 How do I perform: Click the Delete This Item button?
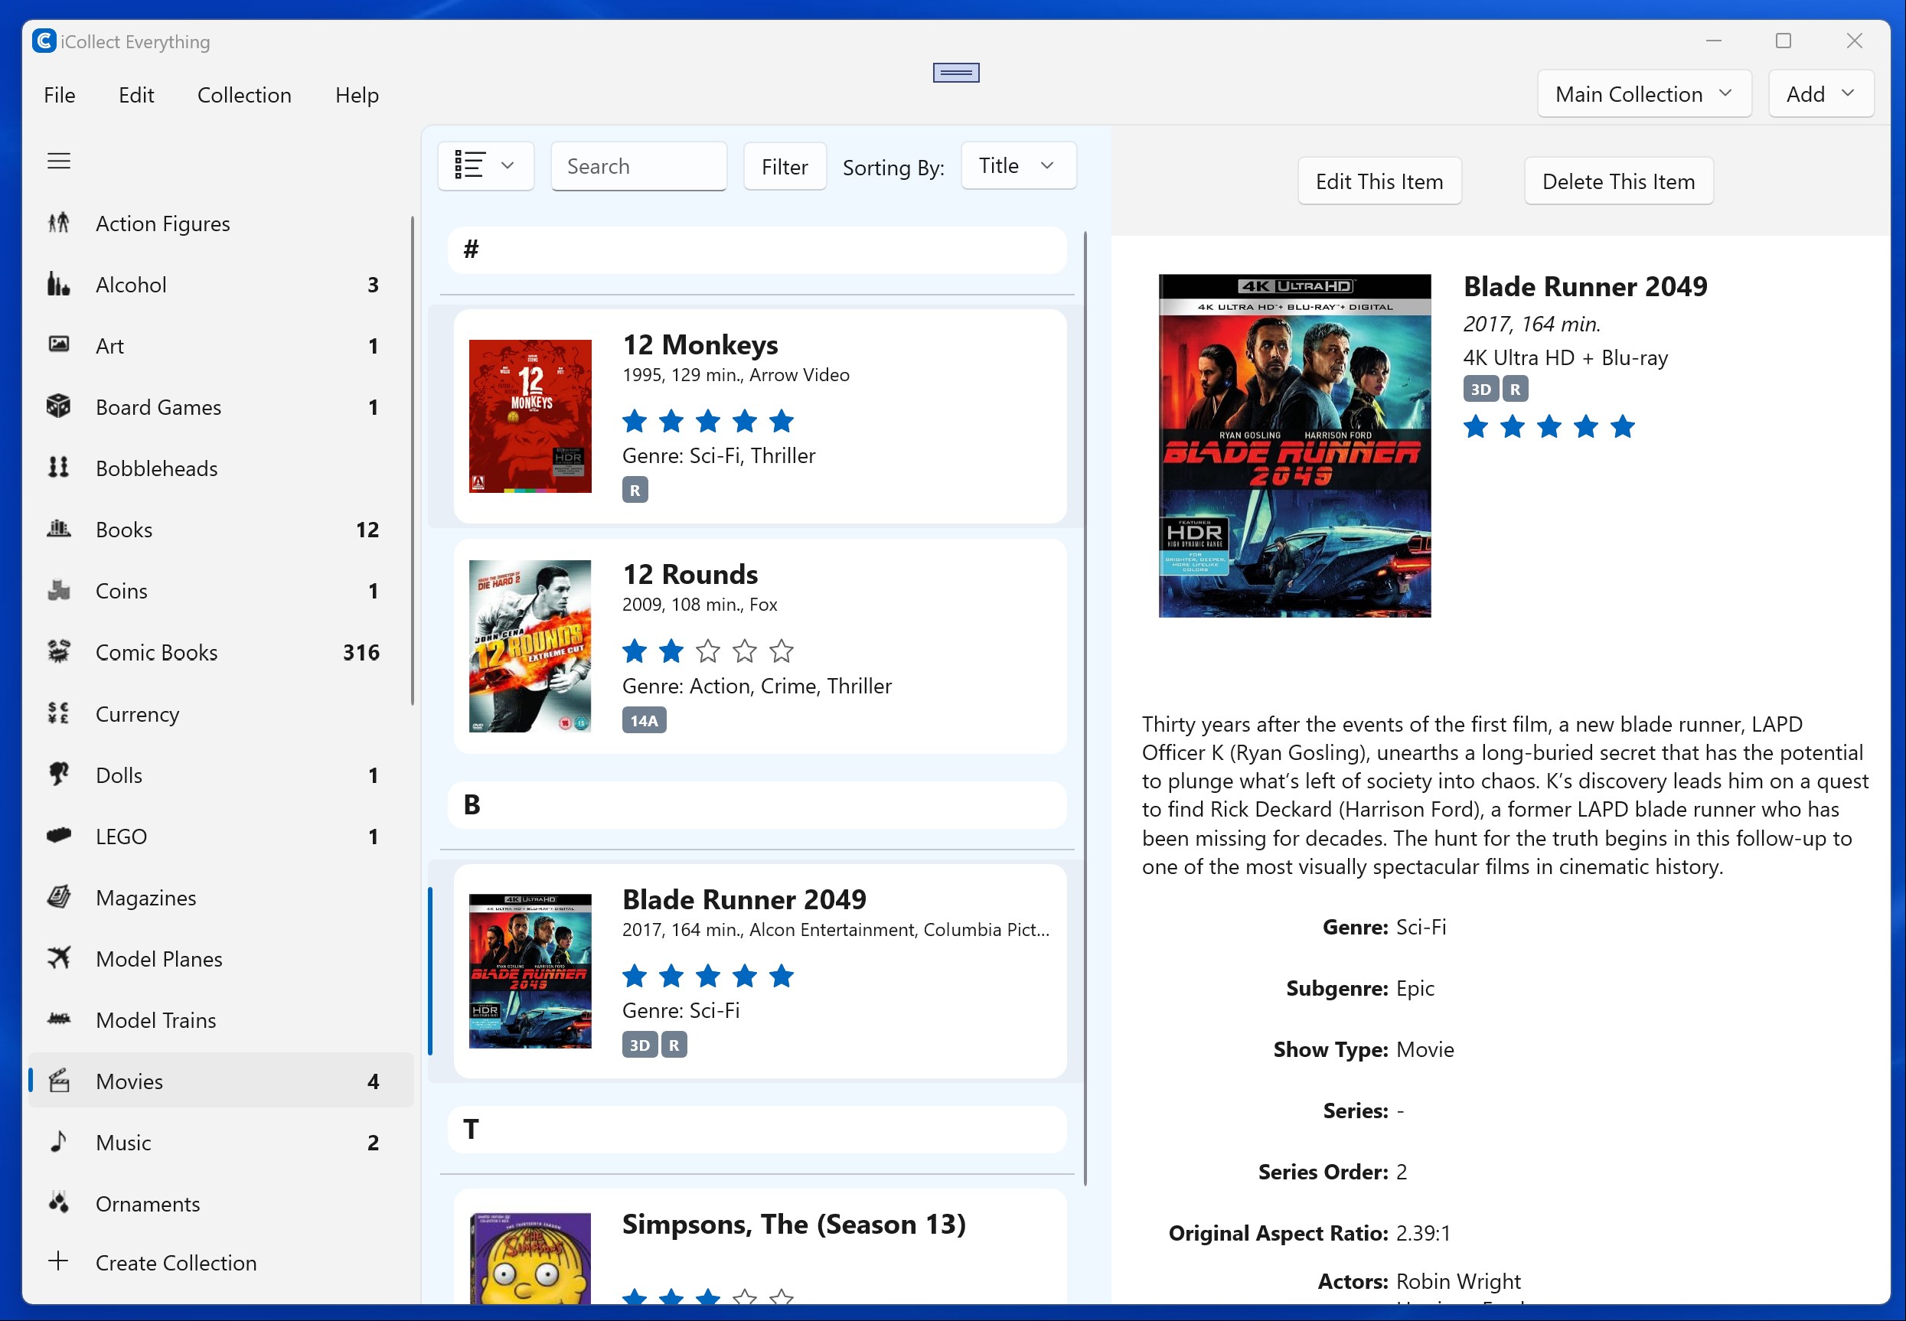[x=1618, y=181]
